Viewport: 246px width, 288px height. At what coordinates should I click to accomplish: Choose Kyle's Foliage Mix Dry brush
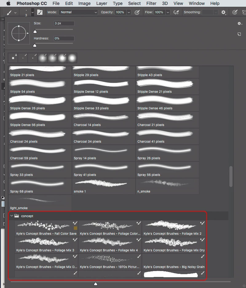point(174,245)
